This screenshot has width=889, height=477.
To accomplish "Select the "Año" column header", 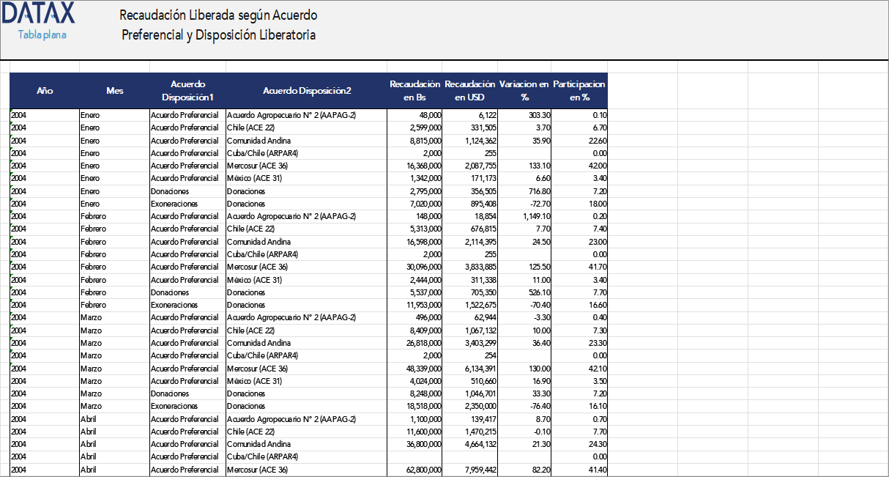I will pyautogui.click(x=45, y=92).
